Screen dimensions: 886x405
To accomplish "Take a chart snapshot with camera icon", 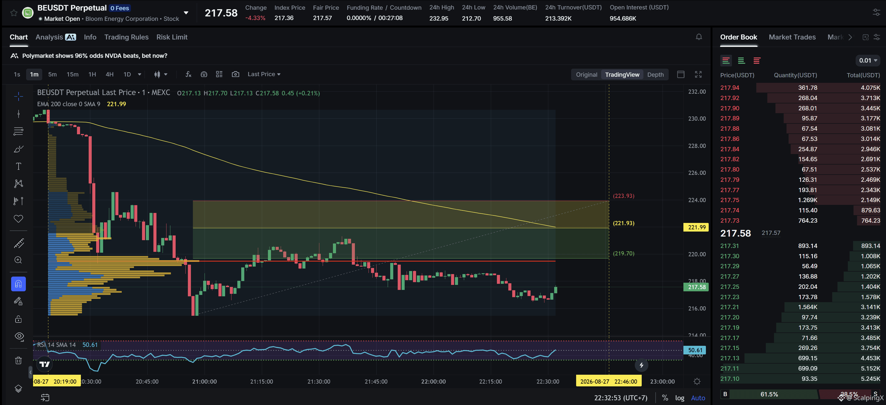I will pos(235,74).
